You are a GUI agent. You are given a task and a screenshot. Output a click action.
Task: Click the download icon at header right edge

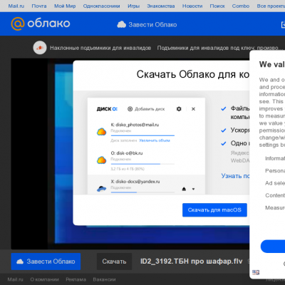[x=283, y=24]
